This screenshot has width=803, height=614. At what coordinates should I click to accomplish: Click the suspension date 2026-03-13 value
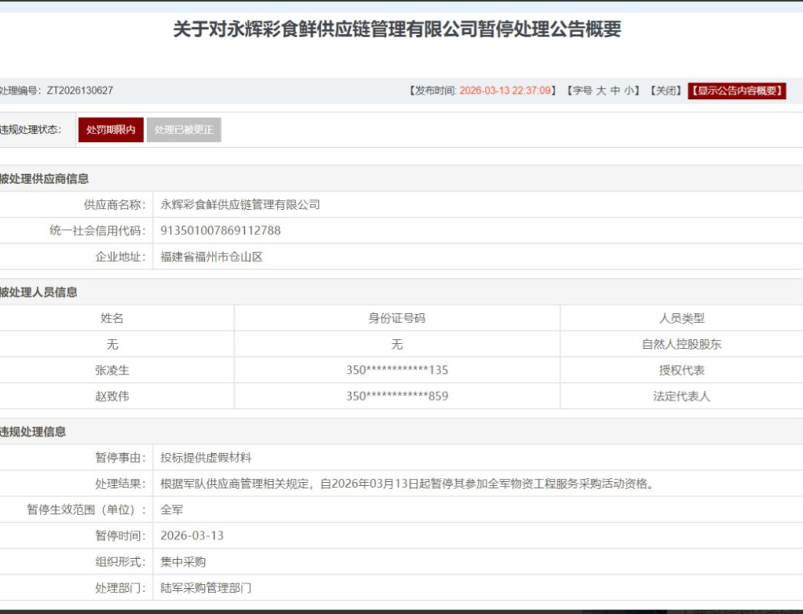192,535
